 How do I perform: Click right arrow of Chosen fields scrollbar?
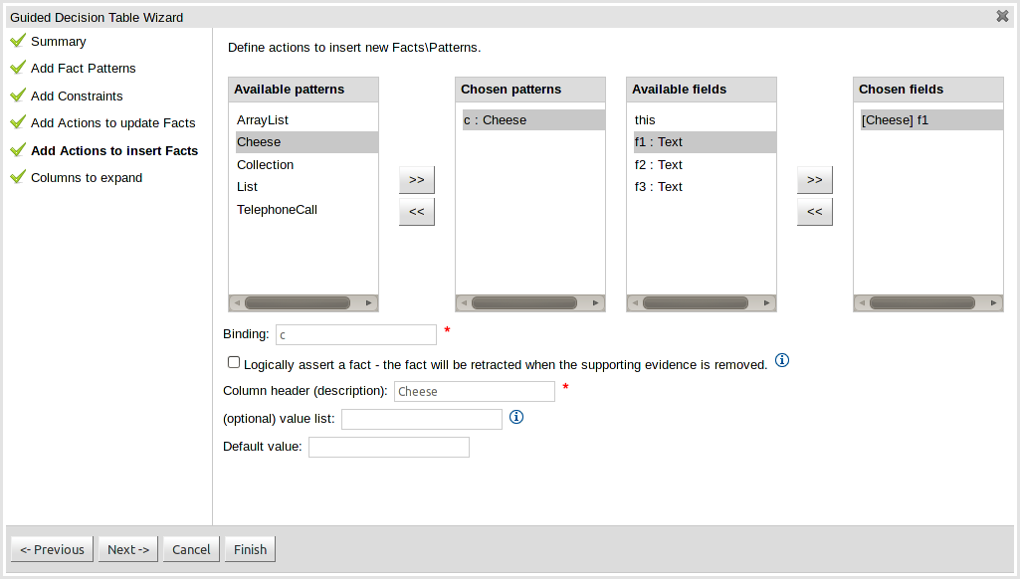994,302
